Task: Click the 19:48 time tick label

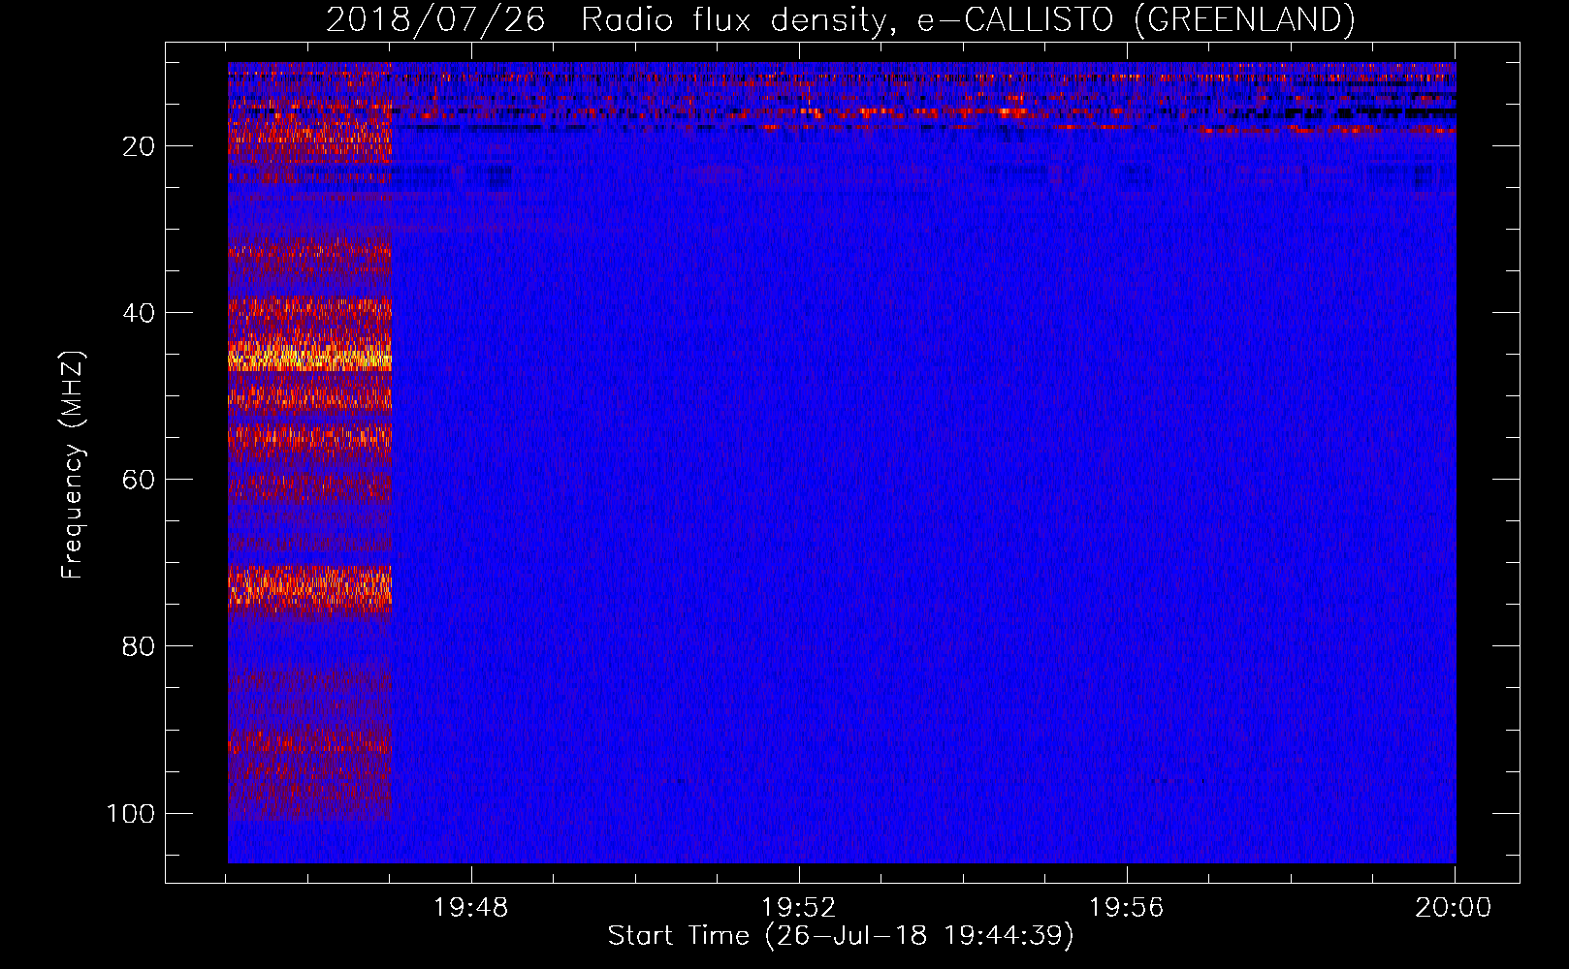Action: coord(470,908)
